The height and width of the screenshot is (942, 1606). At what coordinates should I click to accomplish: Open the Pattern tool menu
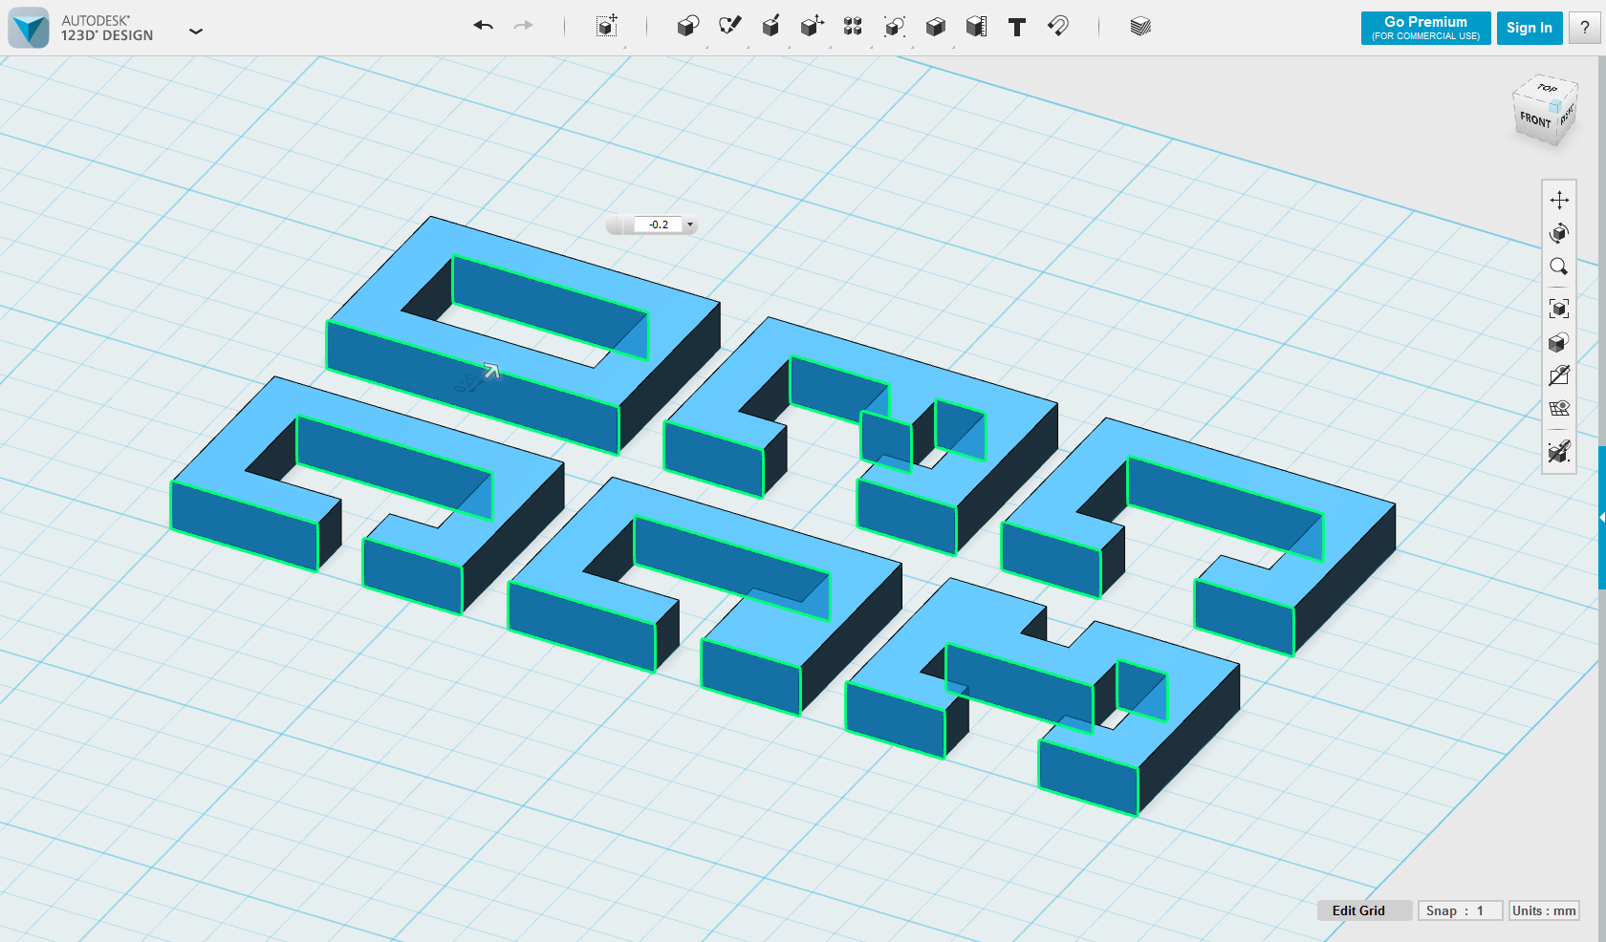(853, 27)
